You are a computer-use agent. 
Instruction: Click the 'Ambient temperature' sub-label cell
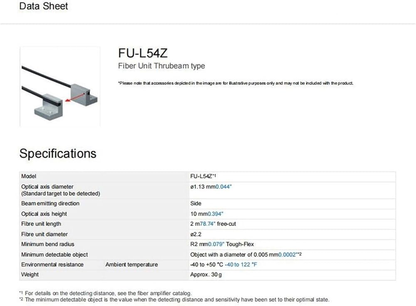[131, 265]
